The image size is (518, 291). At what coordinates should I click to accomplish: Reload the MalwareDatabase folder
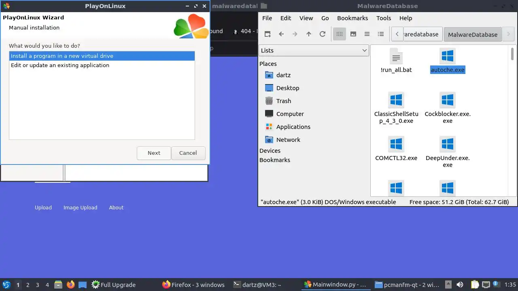click(x=323, y=34)
